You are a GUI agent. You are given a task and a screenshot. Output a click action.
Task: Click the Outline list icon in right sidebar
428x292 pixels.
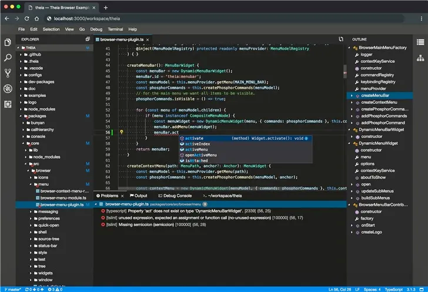pyautogui.click(x=420, y=42)
